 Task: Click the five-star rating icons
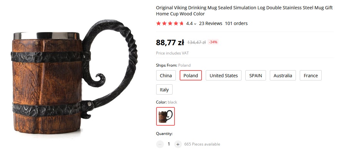pos(170,23)
